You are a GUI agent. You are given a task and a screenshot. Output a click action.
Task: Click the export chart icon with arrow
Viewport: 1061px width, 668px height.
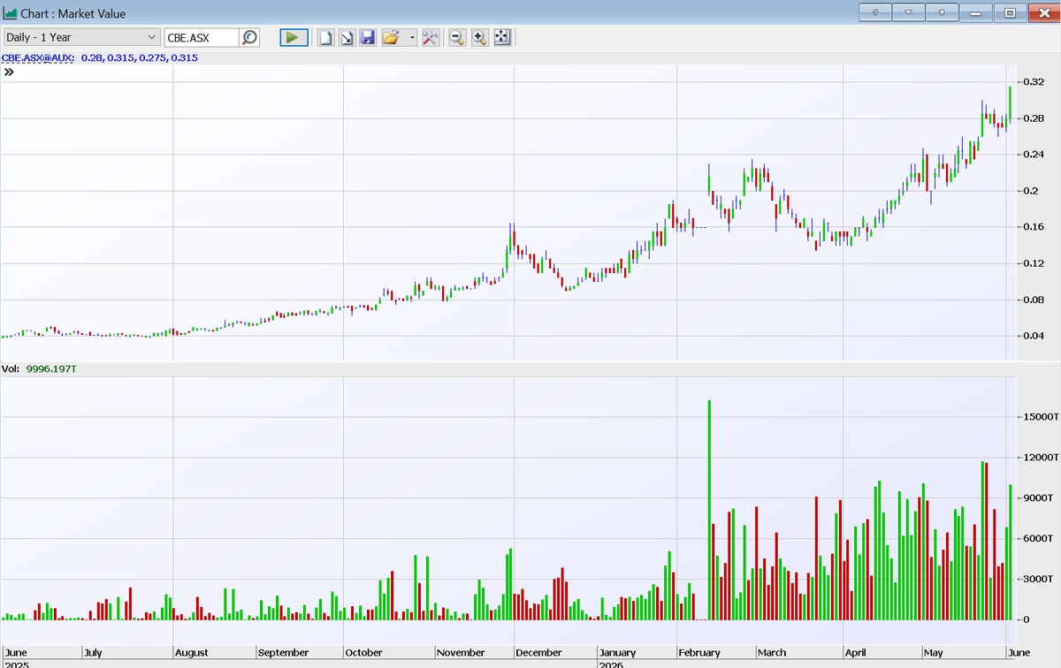pyautogui.click(x=347, y=37)
